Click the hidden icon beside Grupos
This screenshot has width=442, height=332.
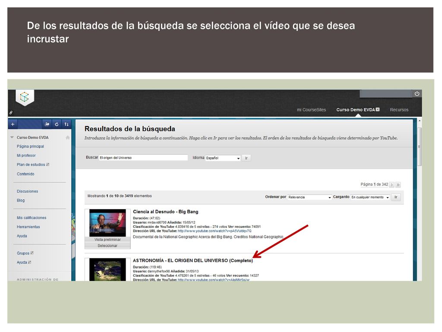click(32, 253)
